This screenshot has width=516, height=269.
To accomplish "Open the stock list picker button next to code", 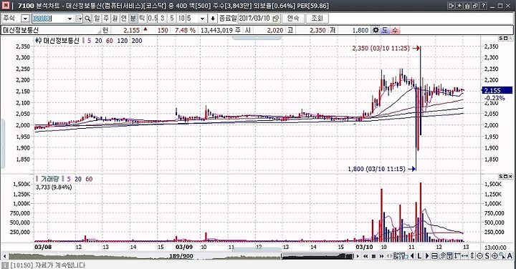I will [x=79, y=19].
